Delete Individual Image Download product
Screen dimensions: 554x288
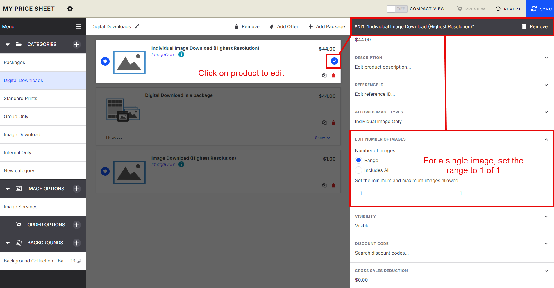coord(333,75)
